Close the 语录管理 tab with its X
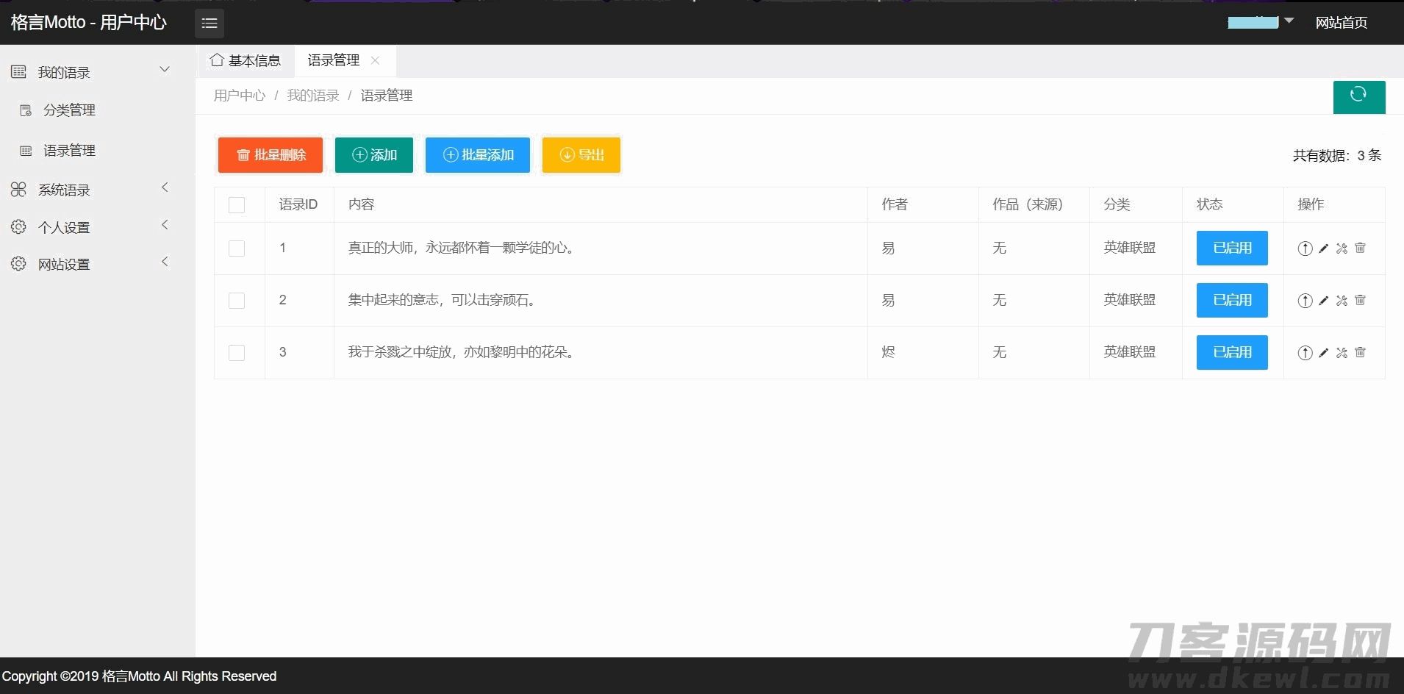1404x694 pixels. [375, 60]
